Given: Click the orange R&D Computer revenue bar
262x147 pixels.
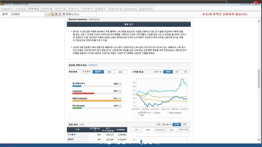Looking at the screenshot, I should click(97, 101).
